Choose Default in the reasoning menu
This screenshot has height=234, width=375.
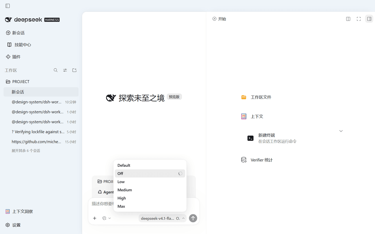click(x=150, y=165)
